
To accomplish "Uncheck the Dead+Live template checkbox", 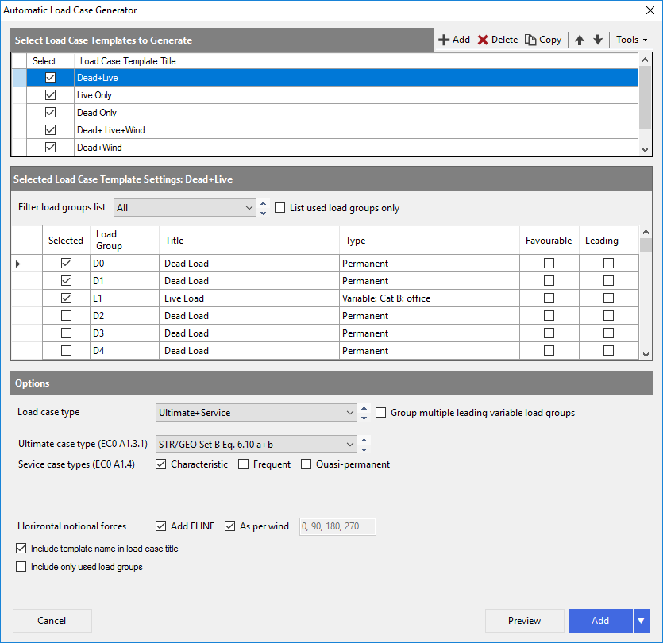I will [x=50, y=77].
